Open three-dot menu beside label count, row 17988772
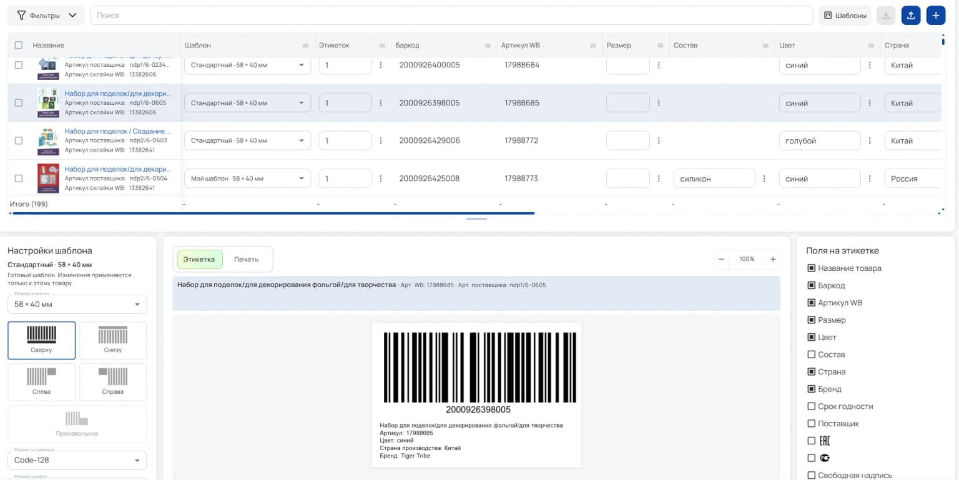Image resolution: width=959 pixels, height=480 pixels. tap(381, 140)
